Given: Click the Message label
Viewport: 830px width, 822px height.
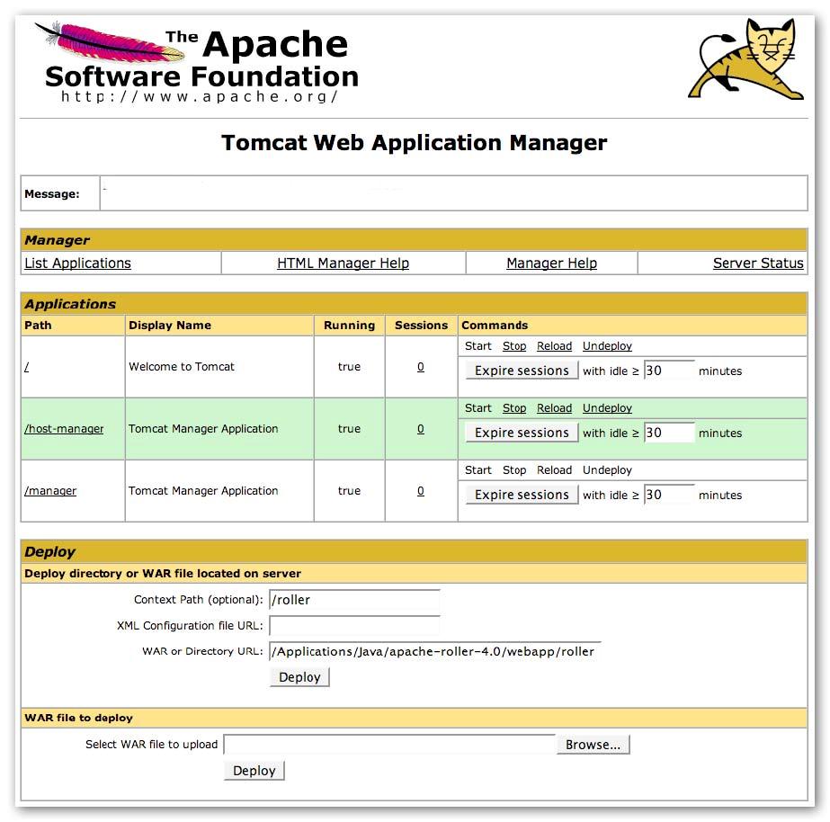Looking at the screenshot, I should tap(52, 193).
